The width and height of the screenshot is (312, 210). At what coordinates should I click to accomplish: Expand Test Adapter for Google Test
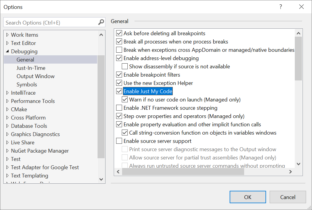pos(8,167)
